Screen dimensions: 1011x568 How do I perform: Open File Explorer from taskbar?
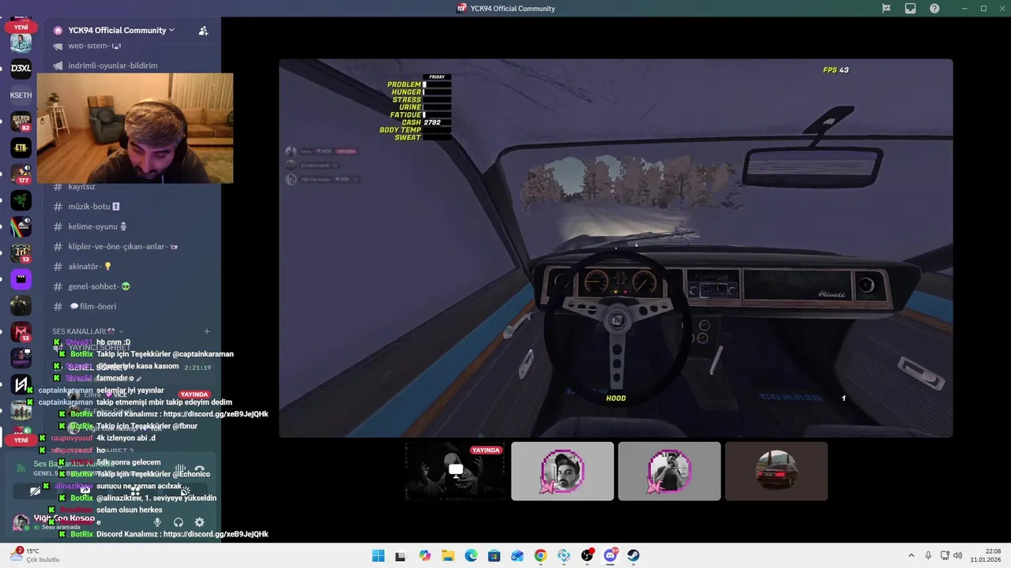448,555
